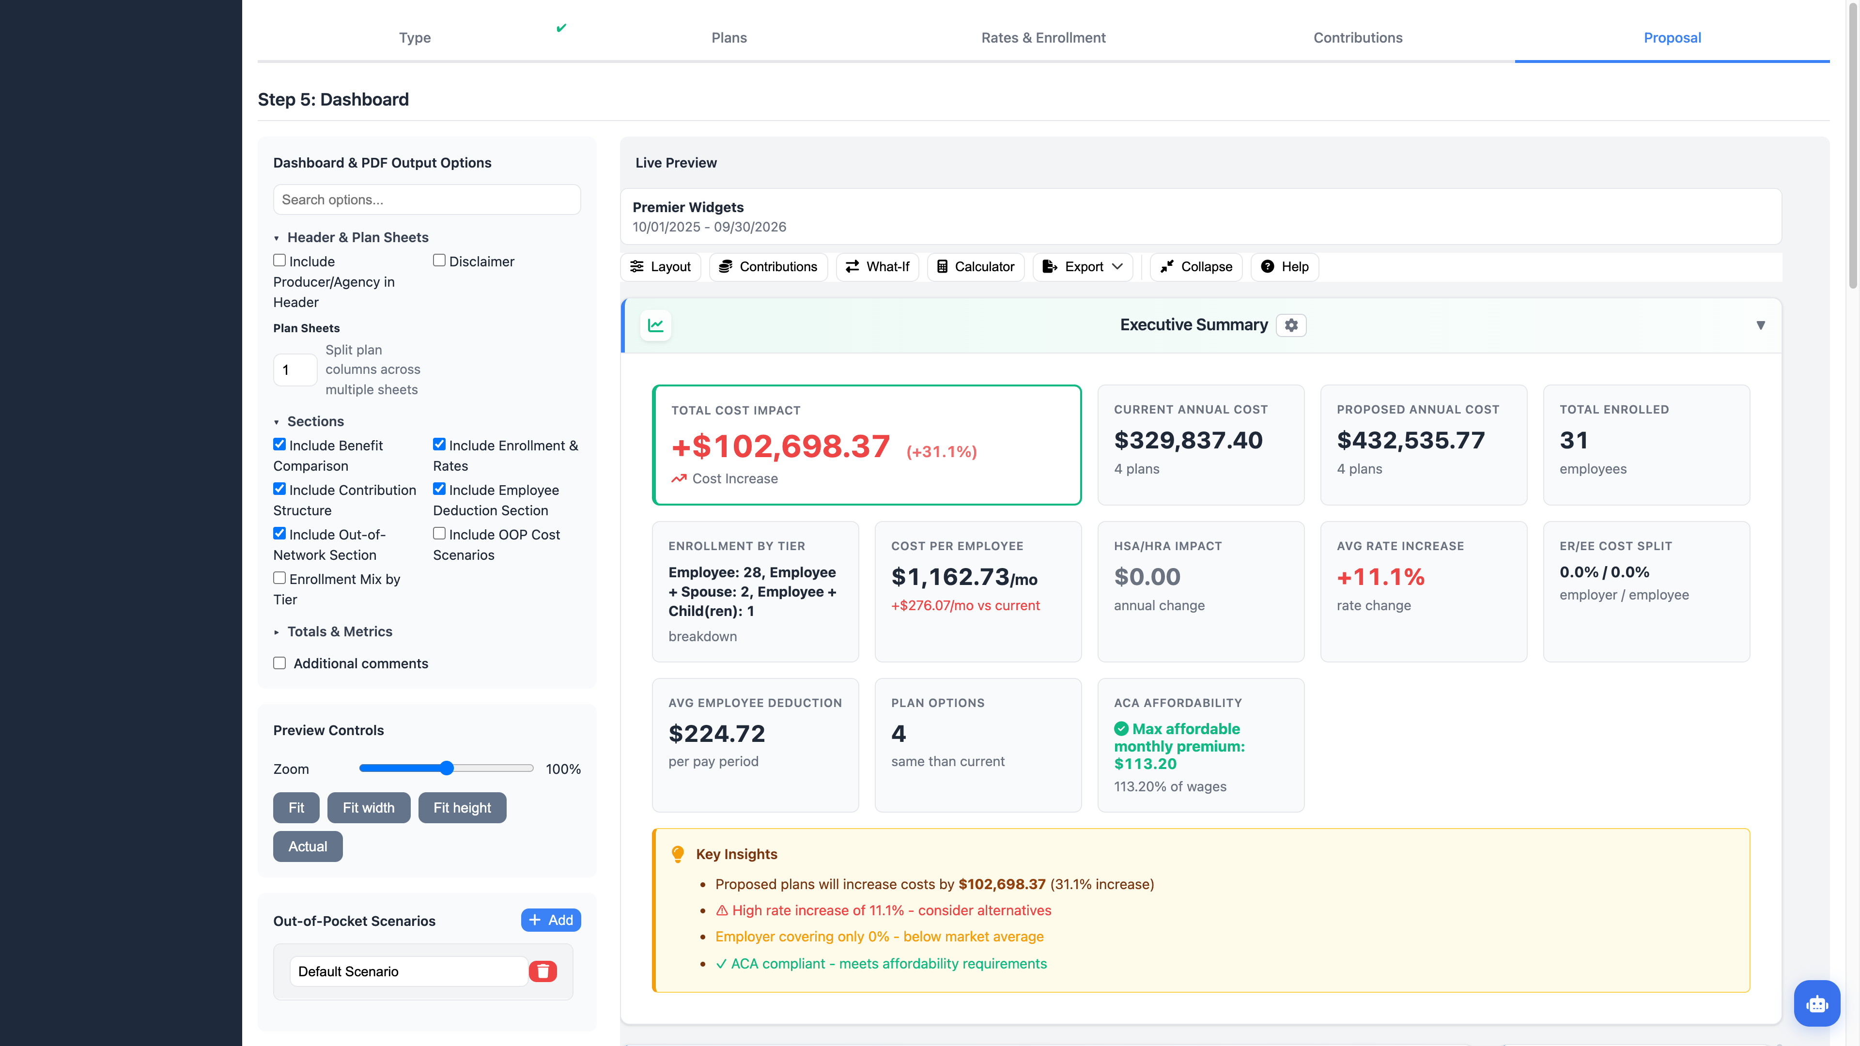Open the Plans tab
Screen dimensions: 1860x1046
coord(728,38)
